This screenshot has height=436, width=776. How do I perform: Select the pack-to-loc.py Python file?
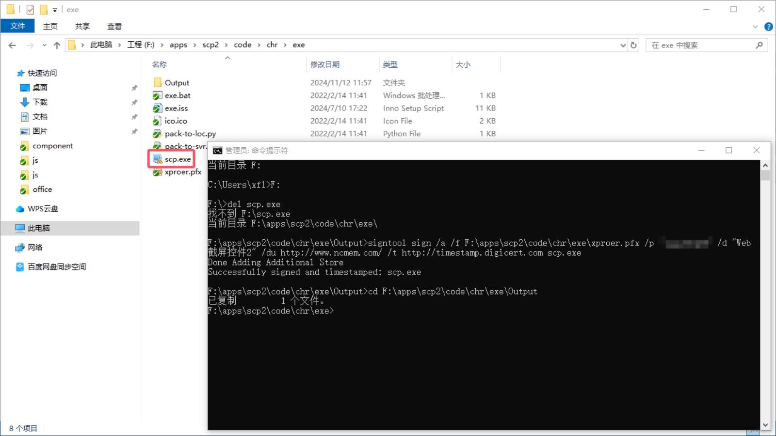pyautogui.click(x=190, y=134)
